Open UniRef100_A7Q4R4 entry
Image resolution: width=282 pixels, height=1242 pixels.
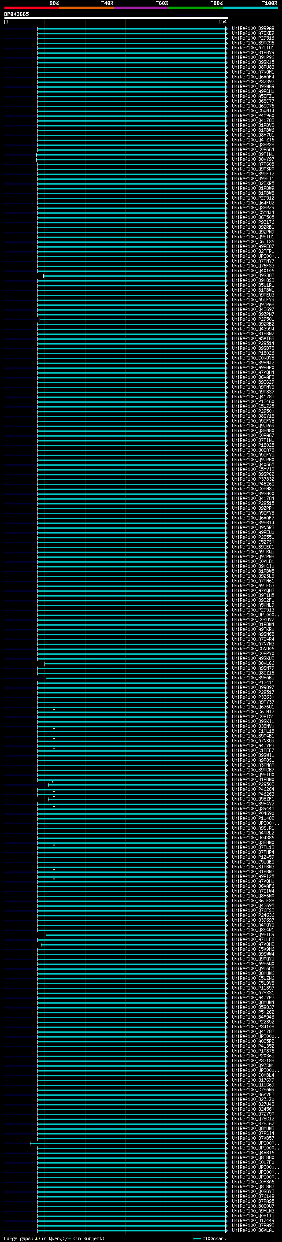point(253,639)
